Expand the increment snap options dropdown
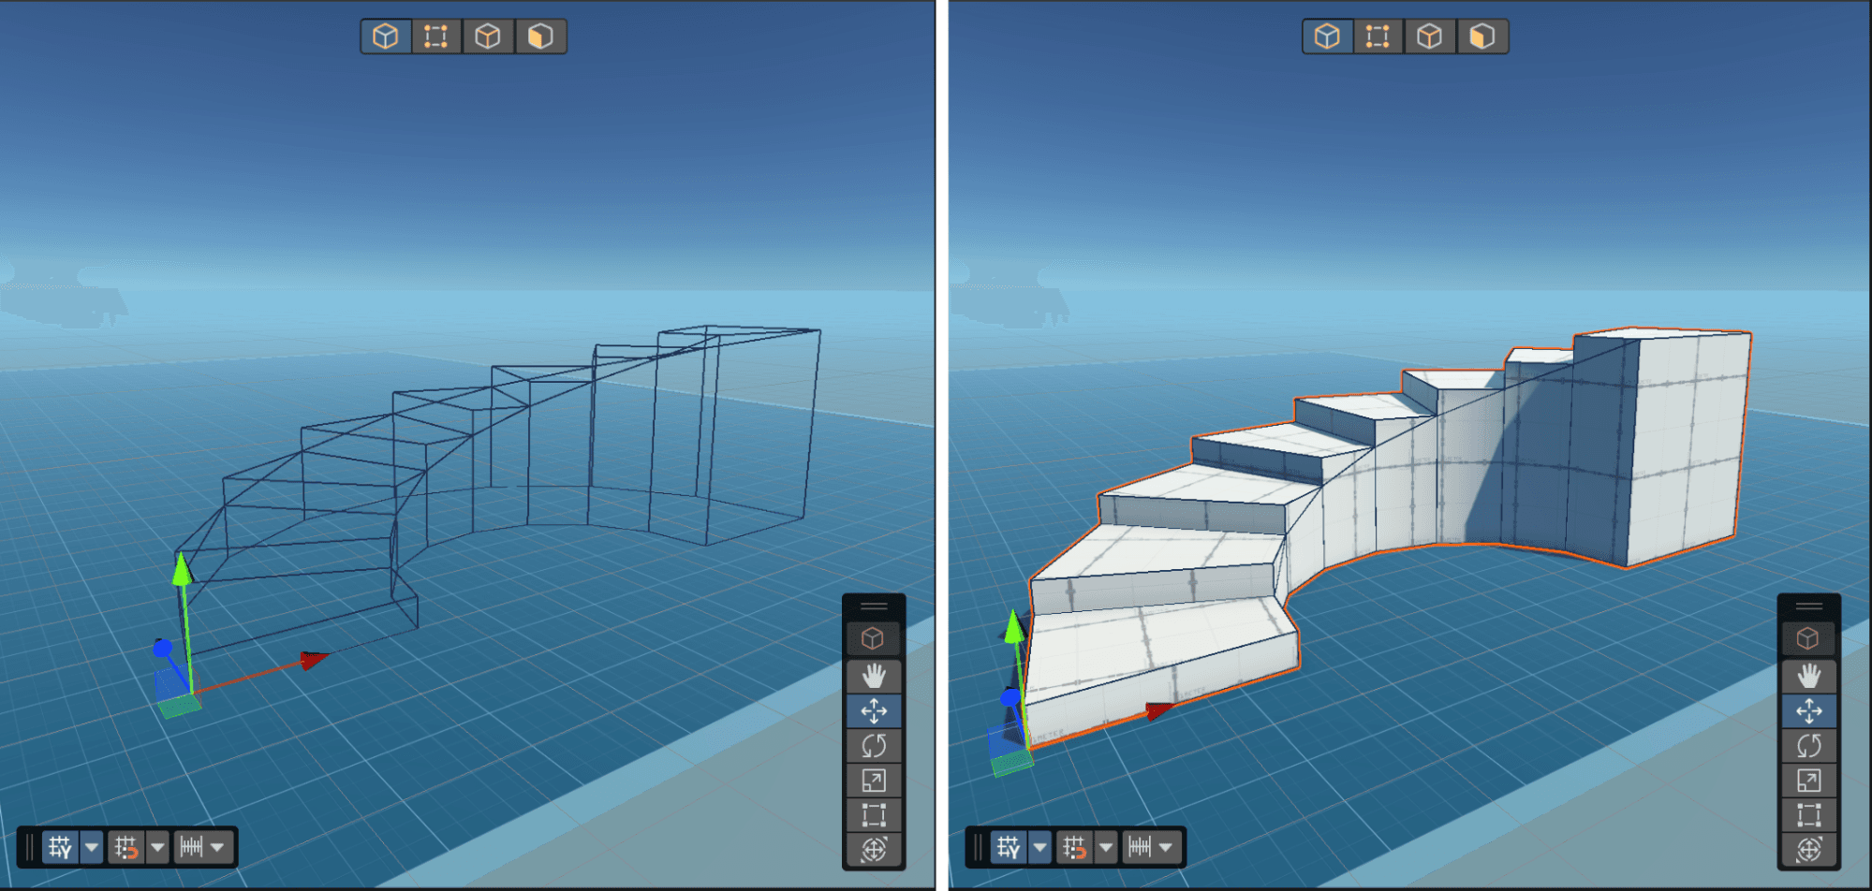The height and width of the screenshot is (891, 1872). click(218, 848)
